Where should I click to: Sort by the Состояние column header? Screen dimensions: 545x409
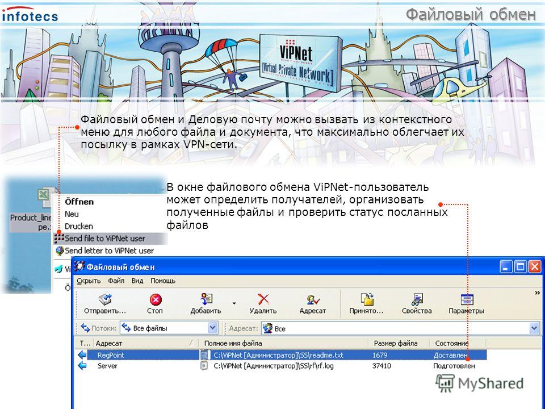coord(458,343)
